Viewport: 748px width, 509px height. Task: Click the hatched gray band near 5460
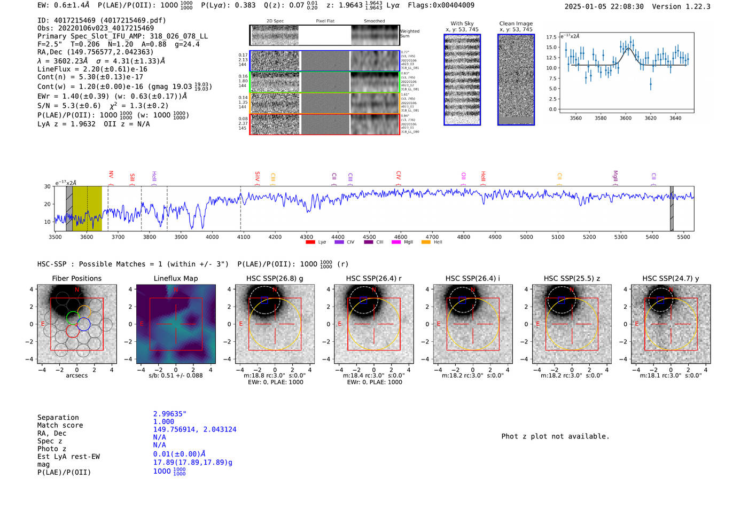672,208
